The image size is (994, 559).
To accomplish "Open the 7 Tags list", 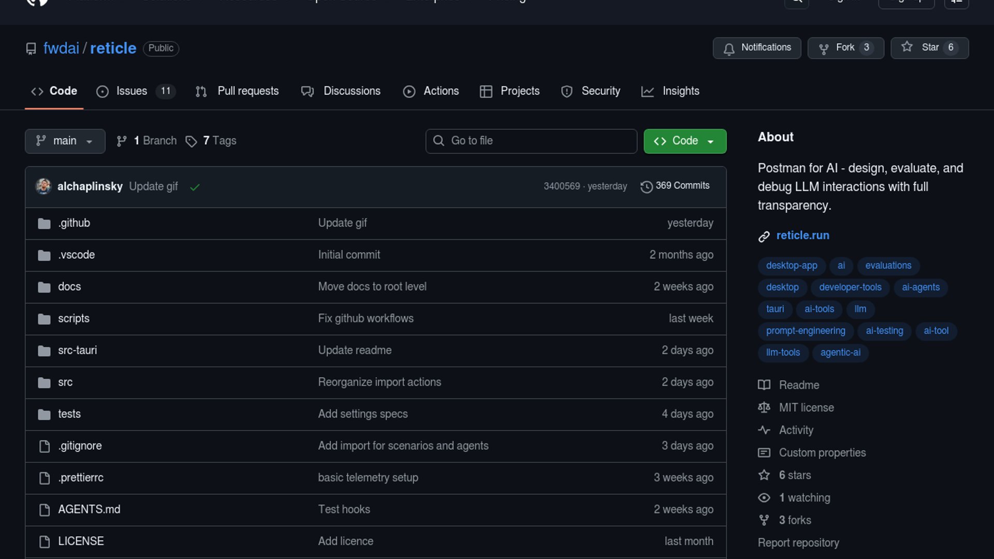I will 211,141.
